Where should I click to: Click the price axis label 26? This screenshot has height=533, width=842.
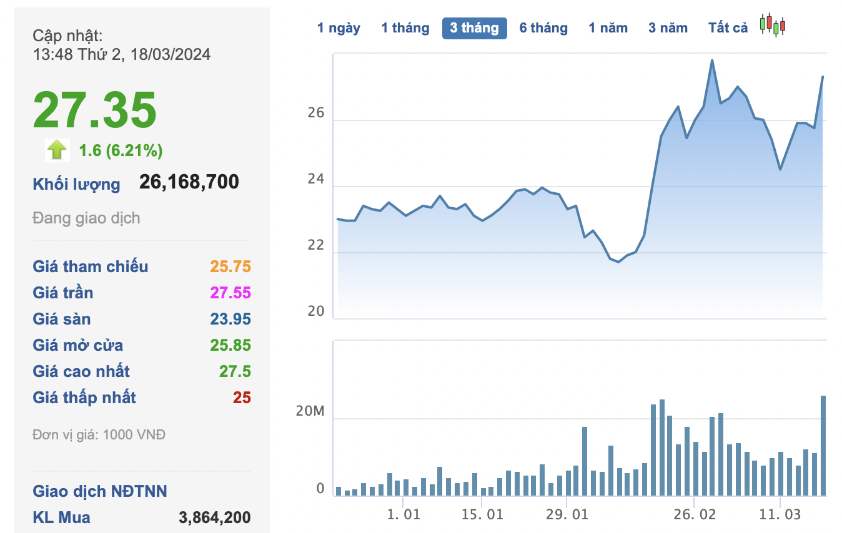click(x=317, y=113)
